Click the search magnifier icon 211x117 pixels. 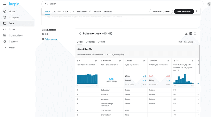click(46, 4)
